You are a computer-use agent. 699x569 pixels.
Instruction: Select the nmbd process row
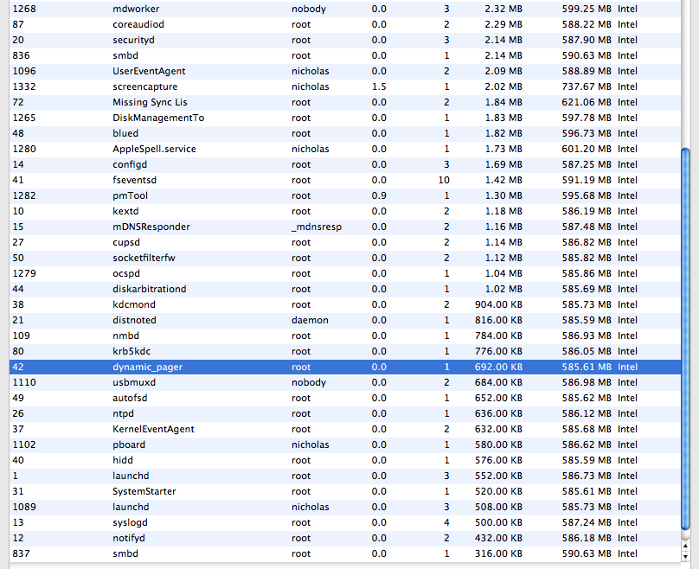pyautogui.click(x=345, y=336)
